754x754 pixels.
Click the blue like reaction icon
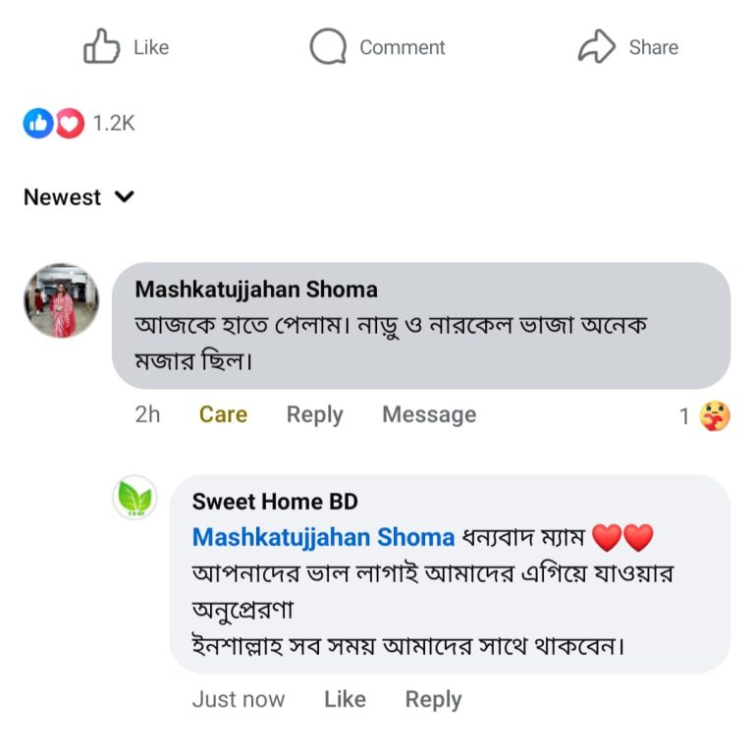click(x=38, y=123)
